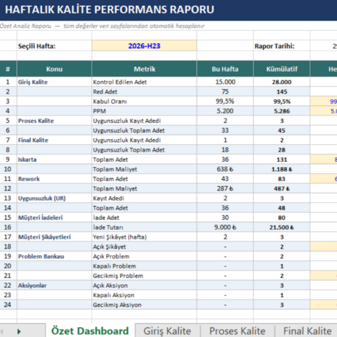Click the Metrik column header

pyautogui.click(x=144, y=69)
